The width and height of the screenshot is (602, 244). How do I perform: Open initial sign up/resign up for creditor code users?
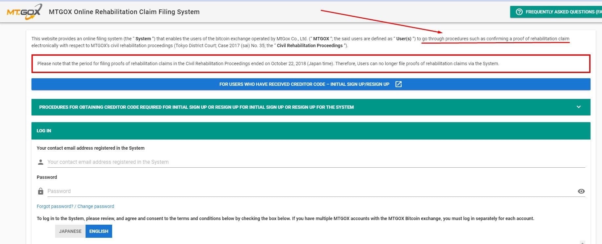(311, 84)
